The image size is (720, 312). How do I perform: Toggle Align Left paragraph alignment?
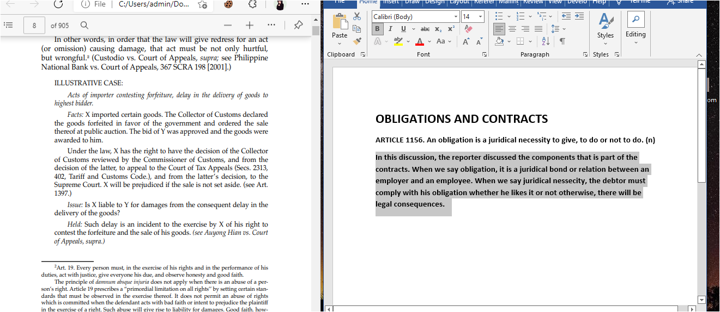pyautogui.click(x=499, y=29)
